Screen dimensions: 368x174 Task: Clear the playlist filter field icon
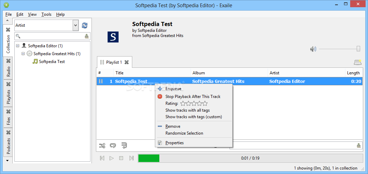pos(359,145)
